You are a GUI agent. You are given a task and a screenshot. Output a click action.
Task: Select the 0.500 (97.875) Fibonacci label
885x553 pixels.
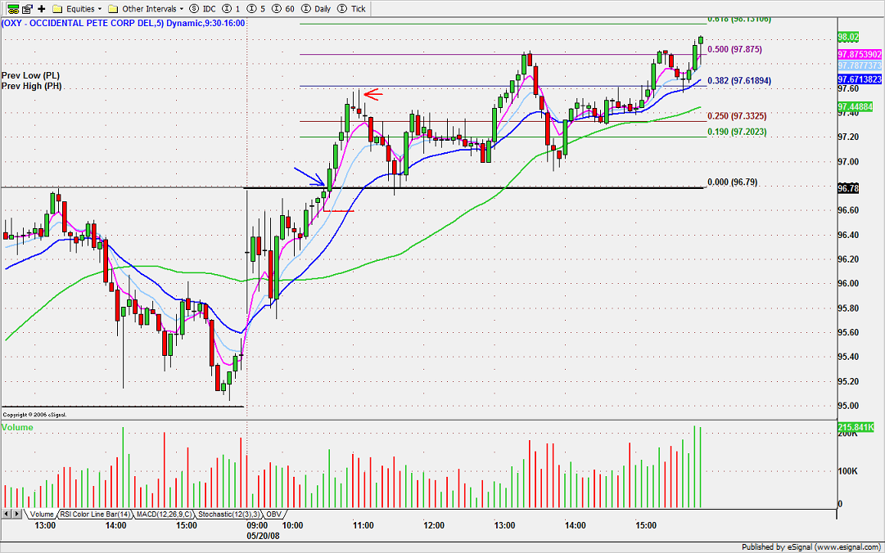[734, 50]
